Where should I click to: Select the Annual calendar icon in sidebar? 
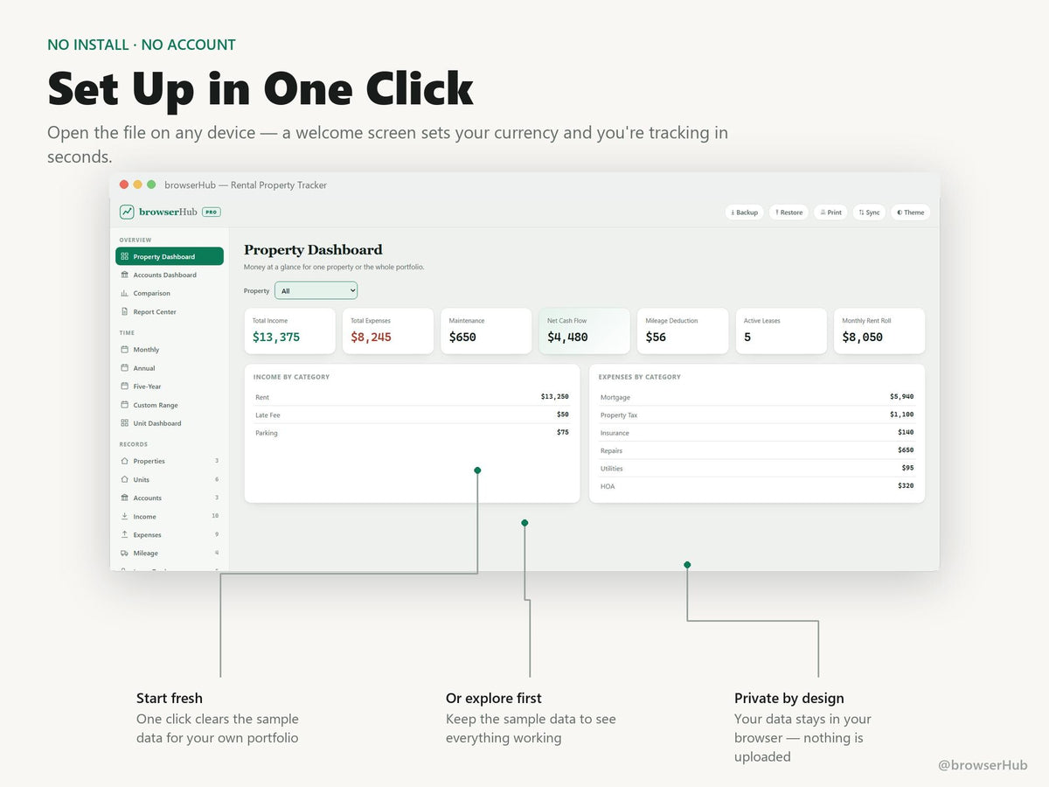tap(124, 368)
